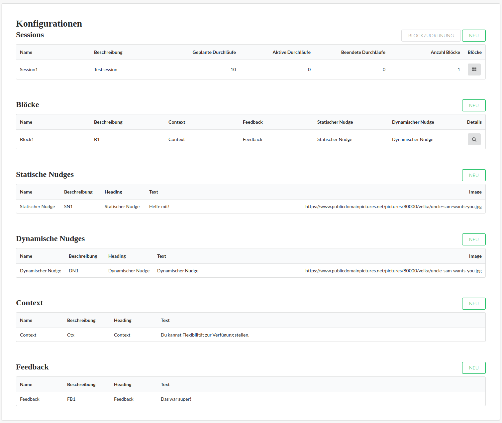Open the Blöcke grid icon for Session1
502x423 pixels.
point(474,70)
